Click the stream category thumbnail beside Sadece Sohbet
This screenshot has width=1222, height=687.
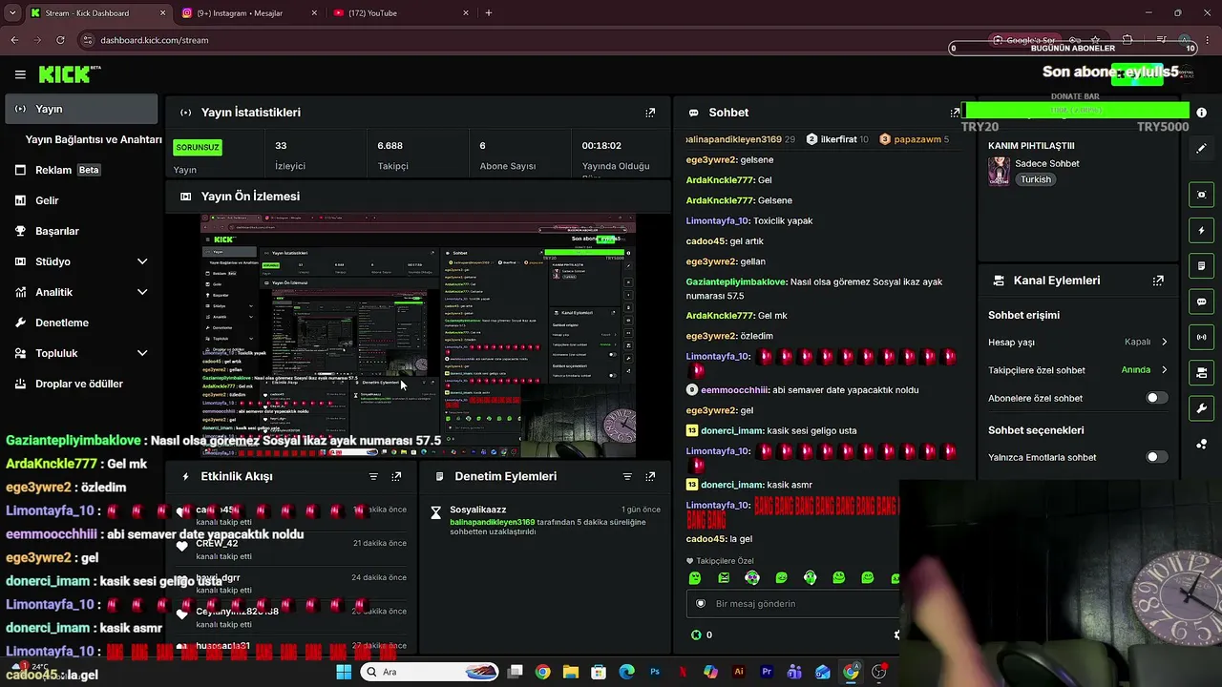tap(999, 170)
